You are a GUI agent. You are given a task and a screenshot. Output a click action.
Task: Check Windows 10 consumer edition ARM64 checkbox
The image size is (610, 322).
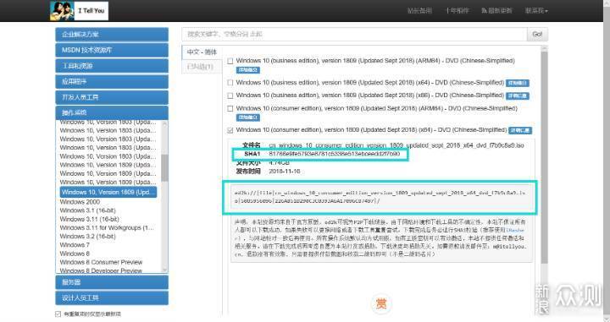click(230, 109)
